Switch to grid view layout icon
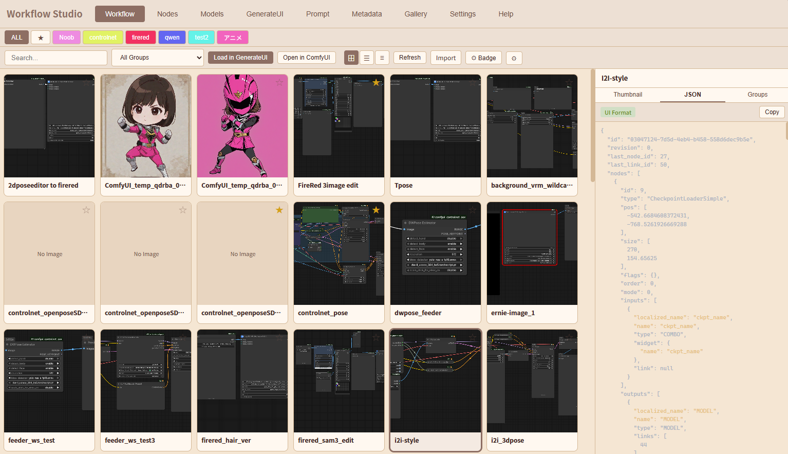 point(351,58)
